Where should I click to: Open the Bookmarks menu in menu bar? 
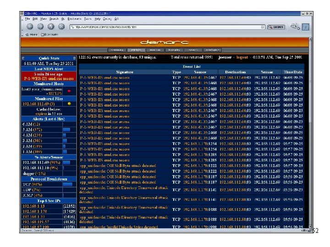(74, 19)
